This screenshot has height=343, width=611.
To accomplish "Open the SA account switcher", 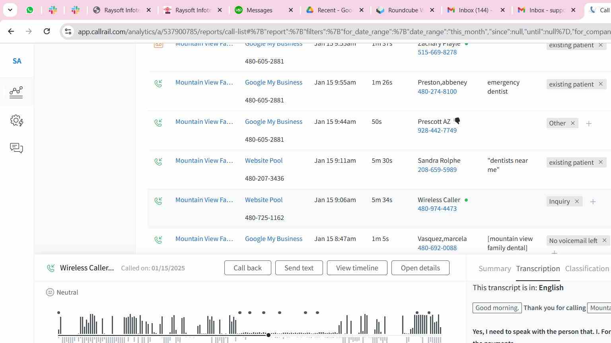I will tap(17, 61).
